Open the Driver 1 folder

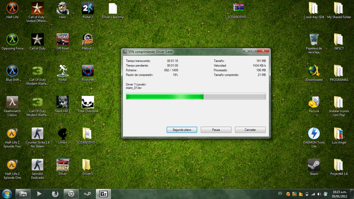coord(88,168)
